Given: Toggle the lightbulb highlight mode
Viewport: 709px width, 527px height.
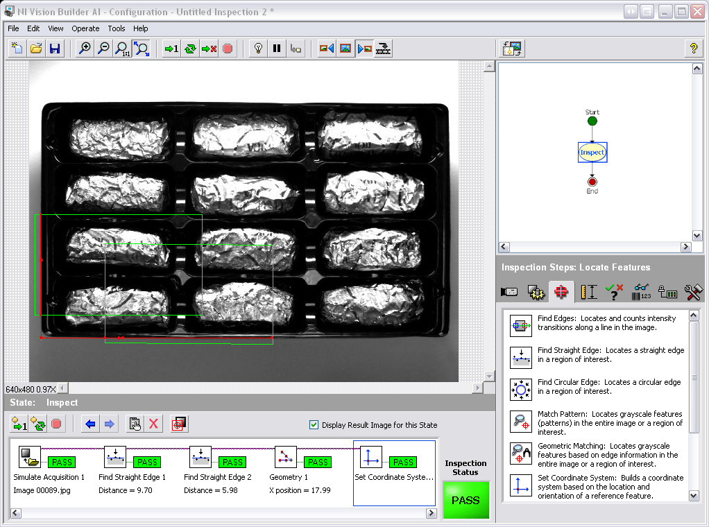Looking at the screenshot, I should coord(257,49).
